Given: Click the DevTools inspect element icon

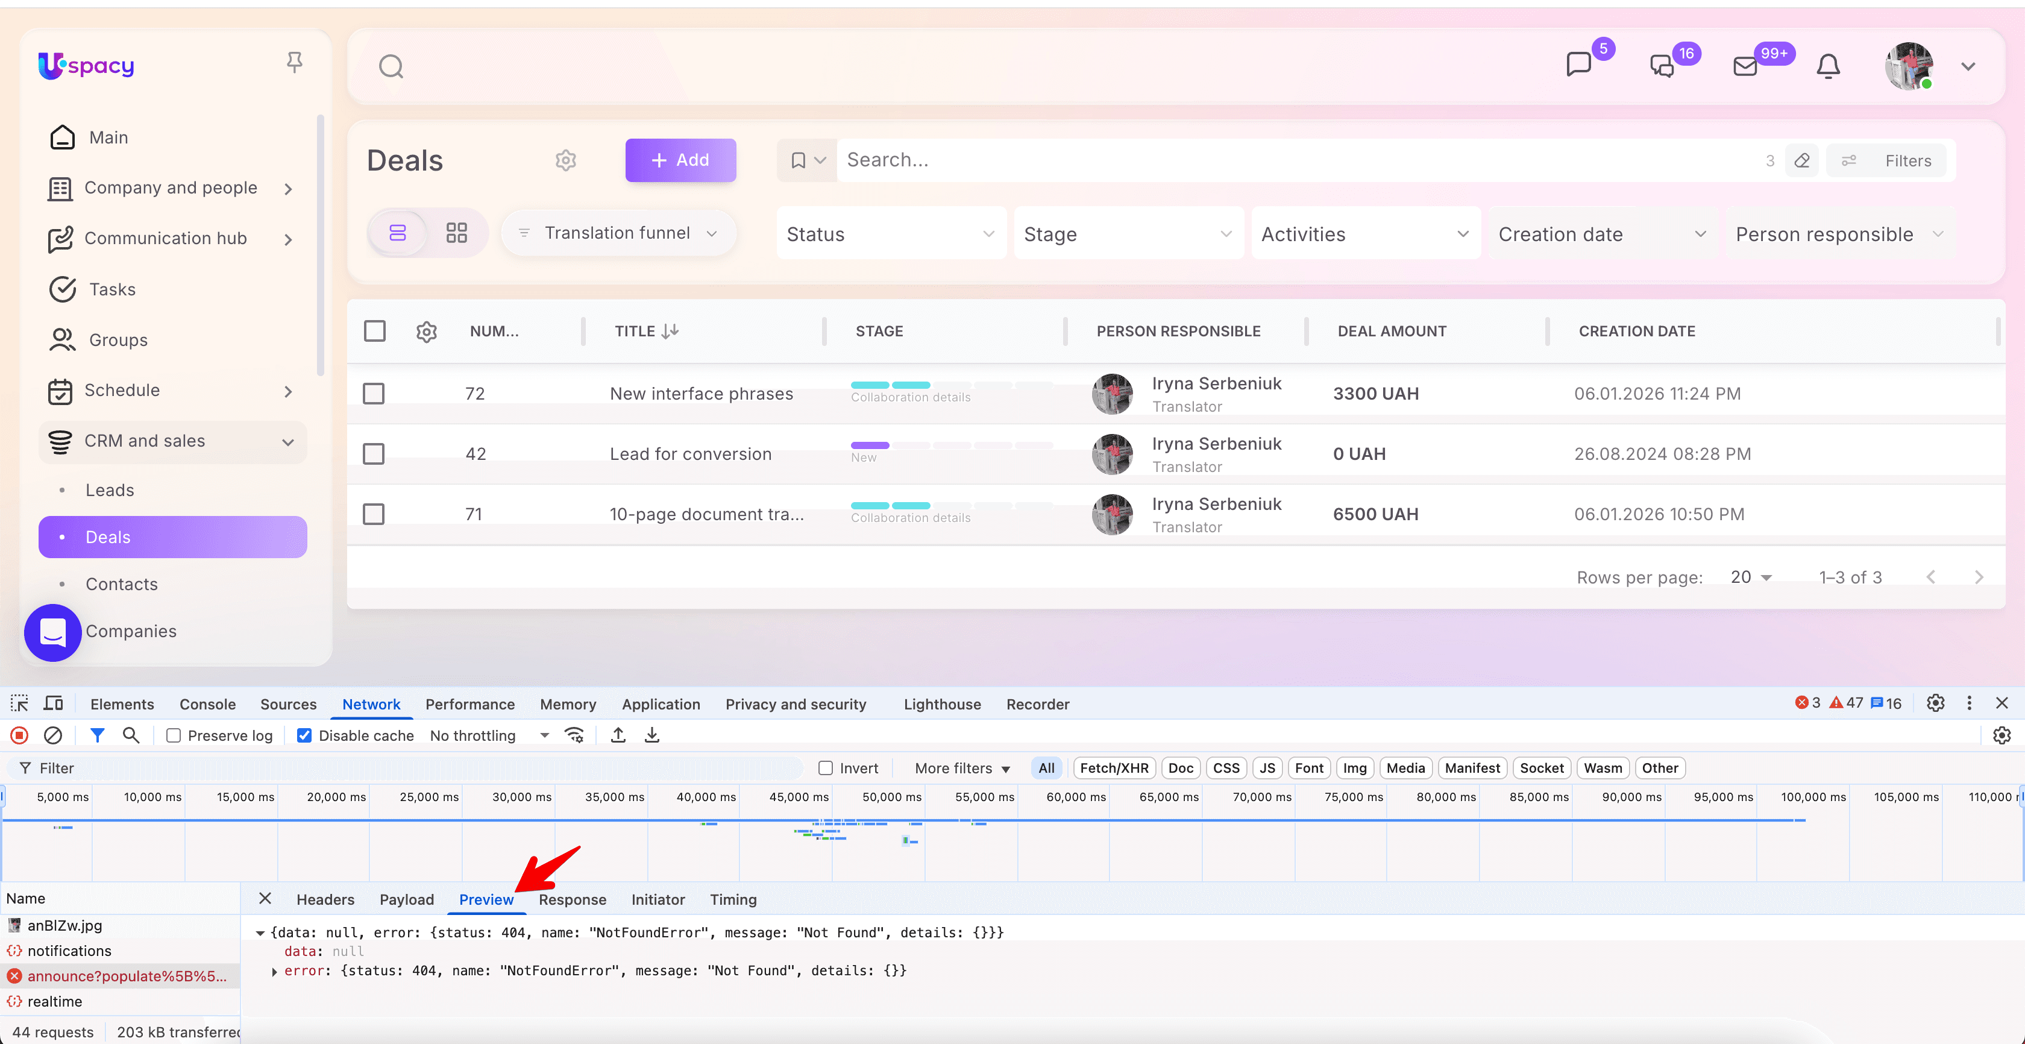Looking at the screenshot, I should pos(20,703).
